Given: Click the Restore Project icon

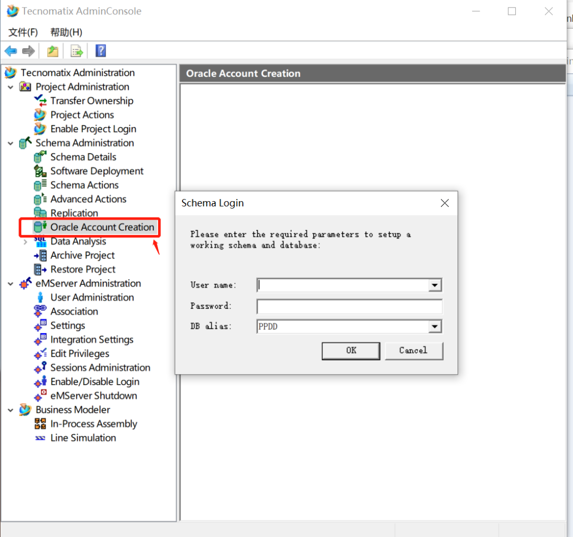Looking at the screenshot, I should pyautogui.click(x=40, y=270).
